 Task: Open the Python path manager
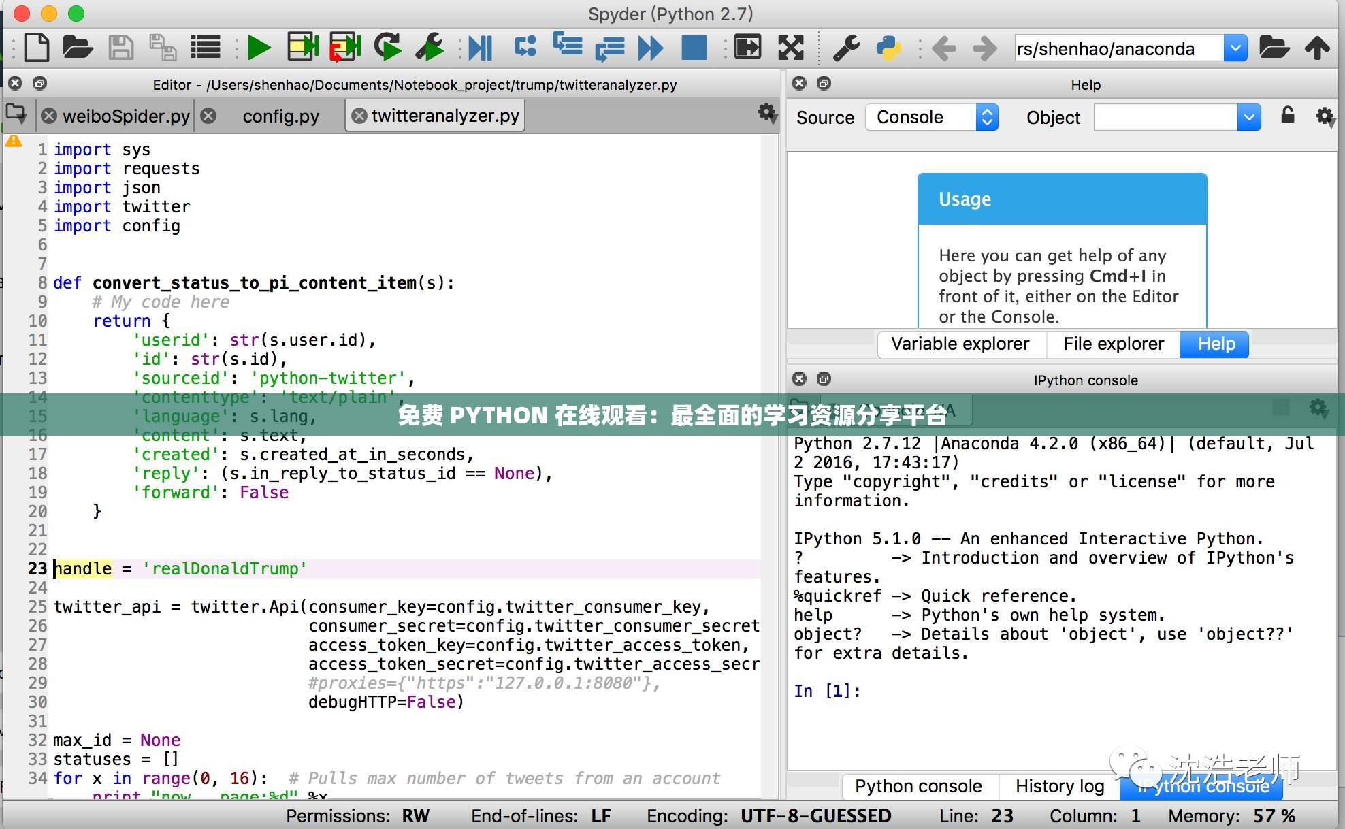[889, 48]
